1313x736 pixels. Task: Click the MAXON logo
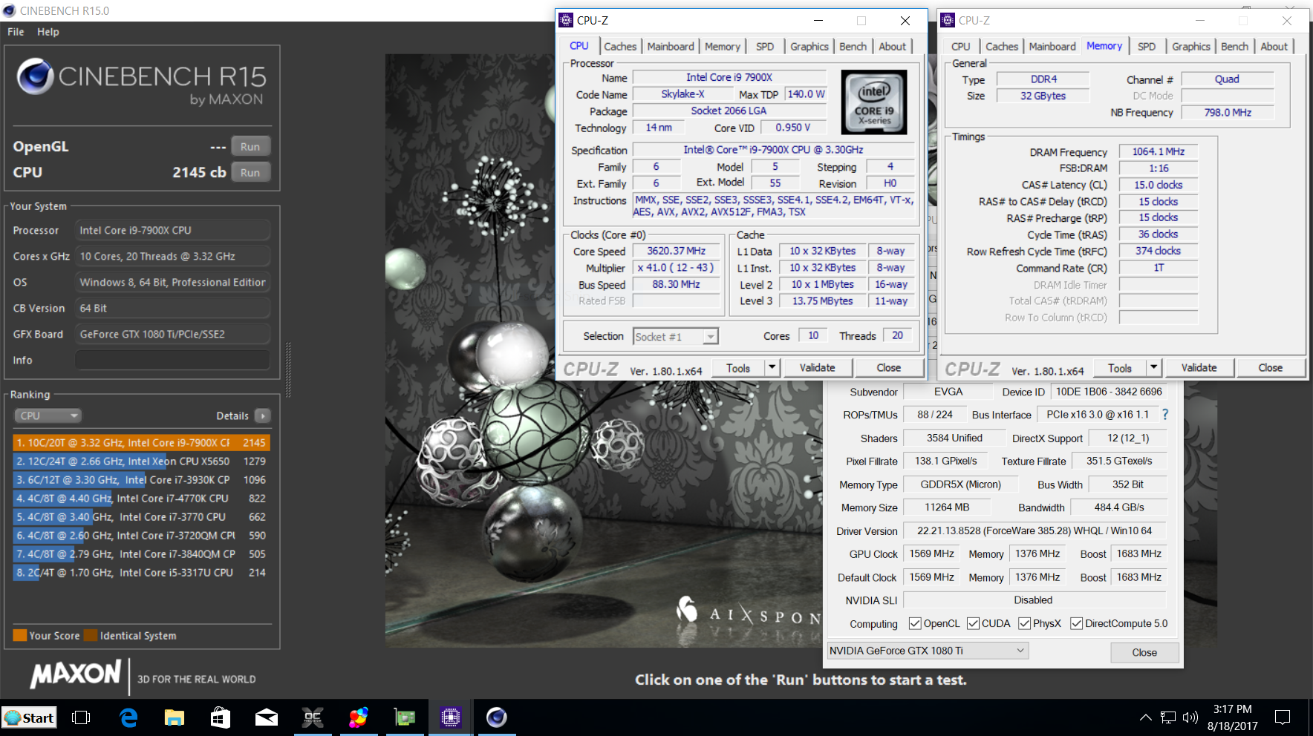[x=75, y=674]
